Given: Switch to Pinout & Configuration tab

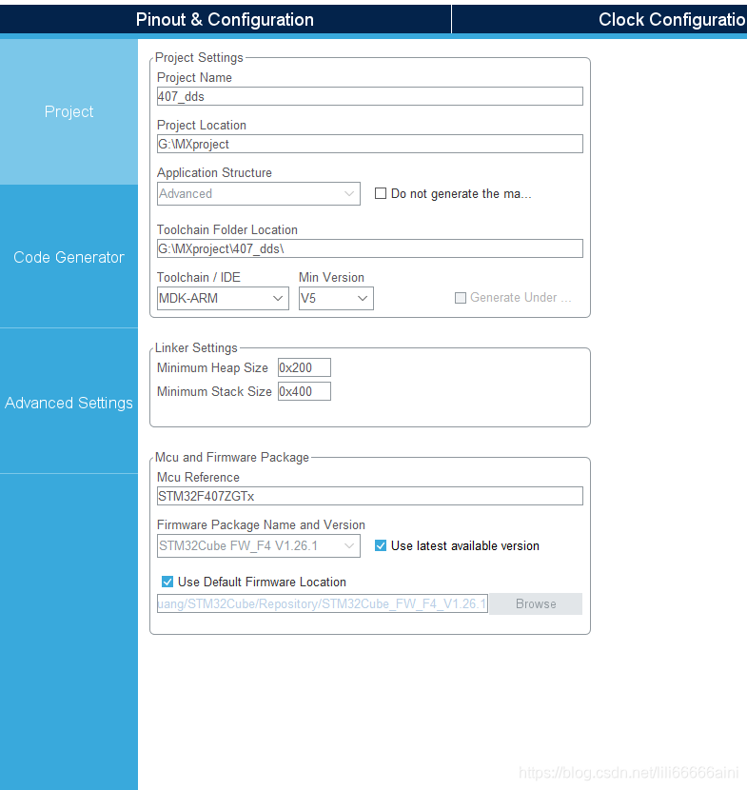Looking at the screenshot, I should (225, 19).
